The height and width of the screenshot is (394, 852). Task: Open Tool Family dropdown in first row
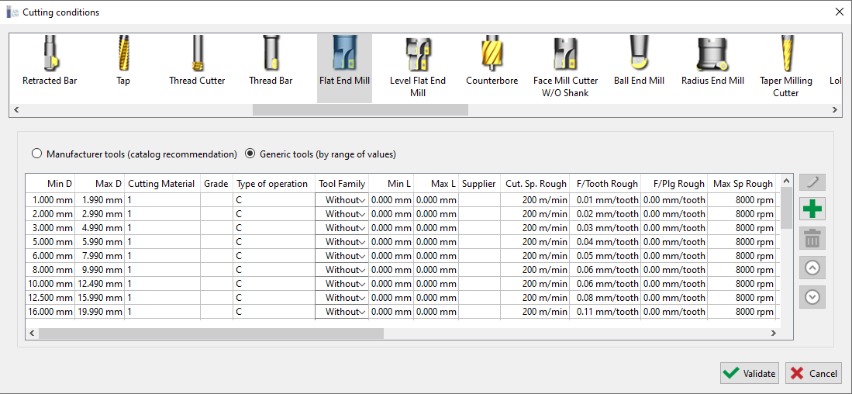point(361,200)
